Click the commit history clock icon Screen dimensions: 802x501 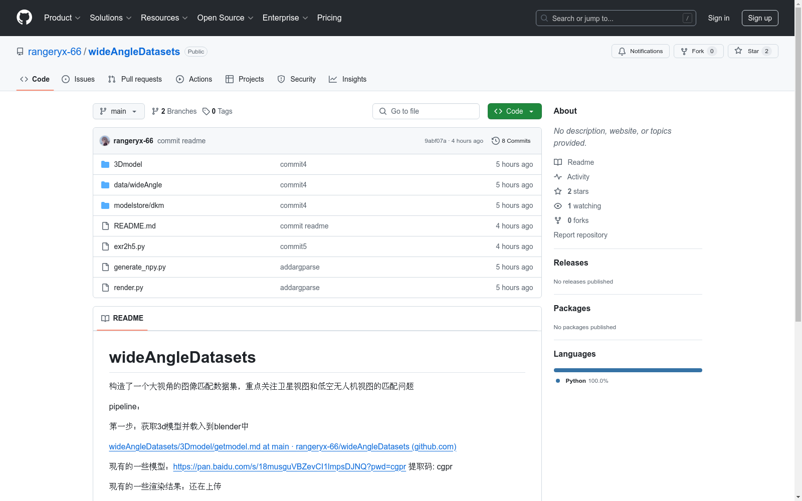[x=496, y=141]
